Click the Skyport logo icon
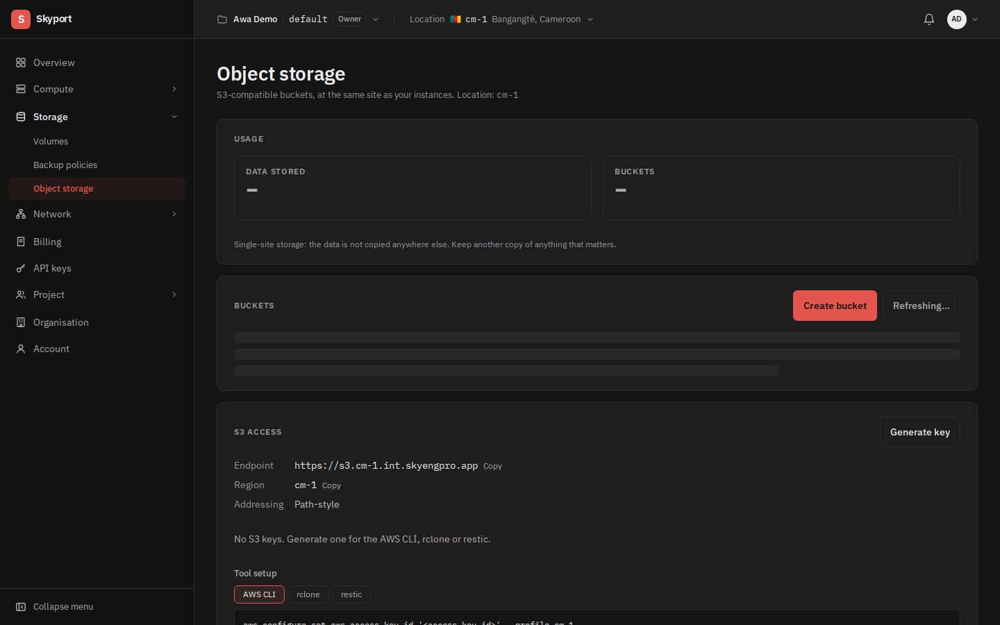This screenshot has width=1000, height=625. point(21,19)
